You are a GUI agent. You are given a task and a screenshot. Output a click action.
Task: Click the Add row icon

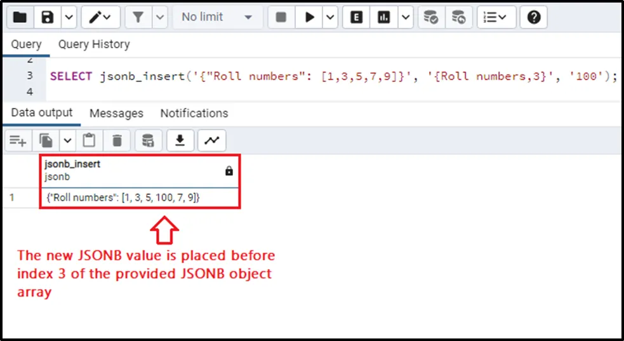tap(17, 140)
